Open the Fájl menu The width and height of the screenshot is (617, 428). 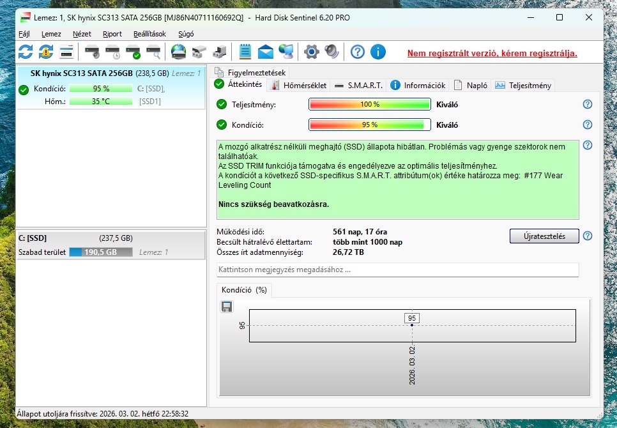pos(24,34)
